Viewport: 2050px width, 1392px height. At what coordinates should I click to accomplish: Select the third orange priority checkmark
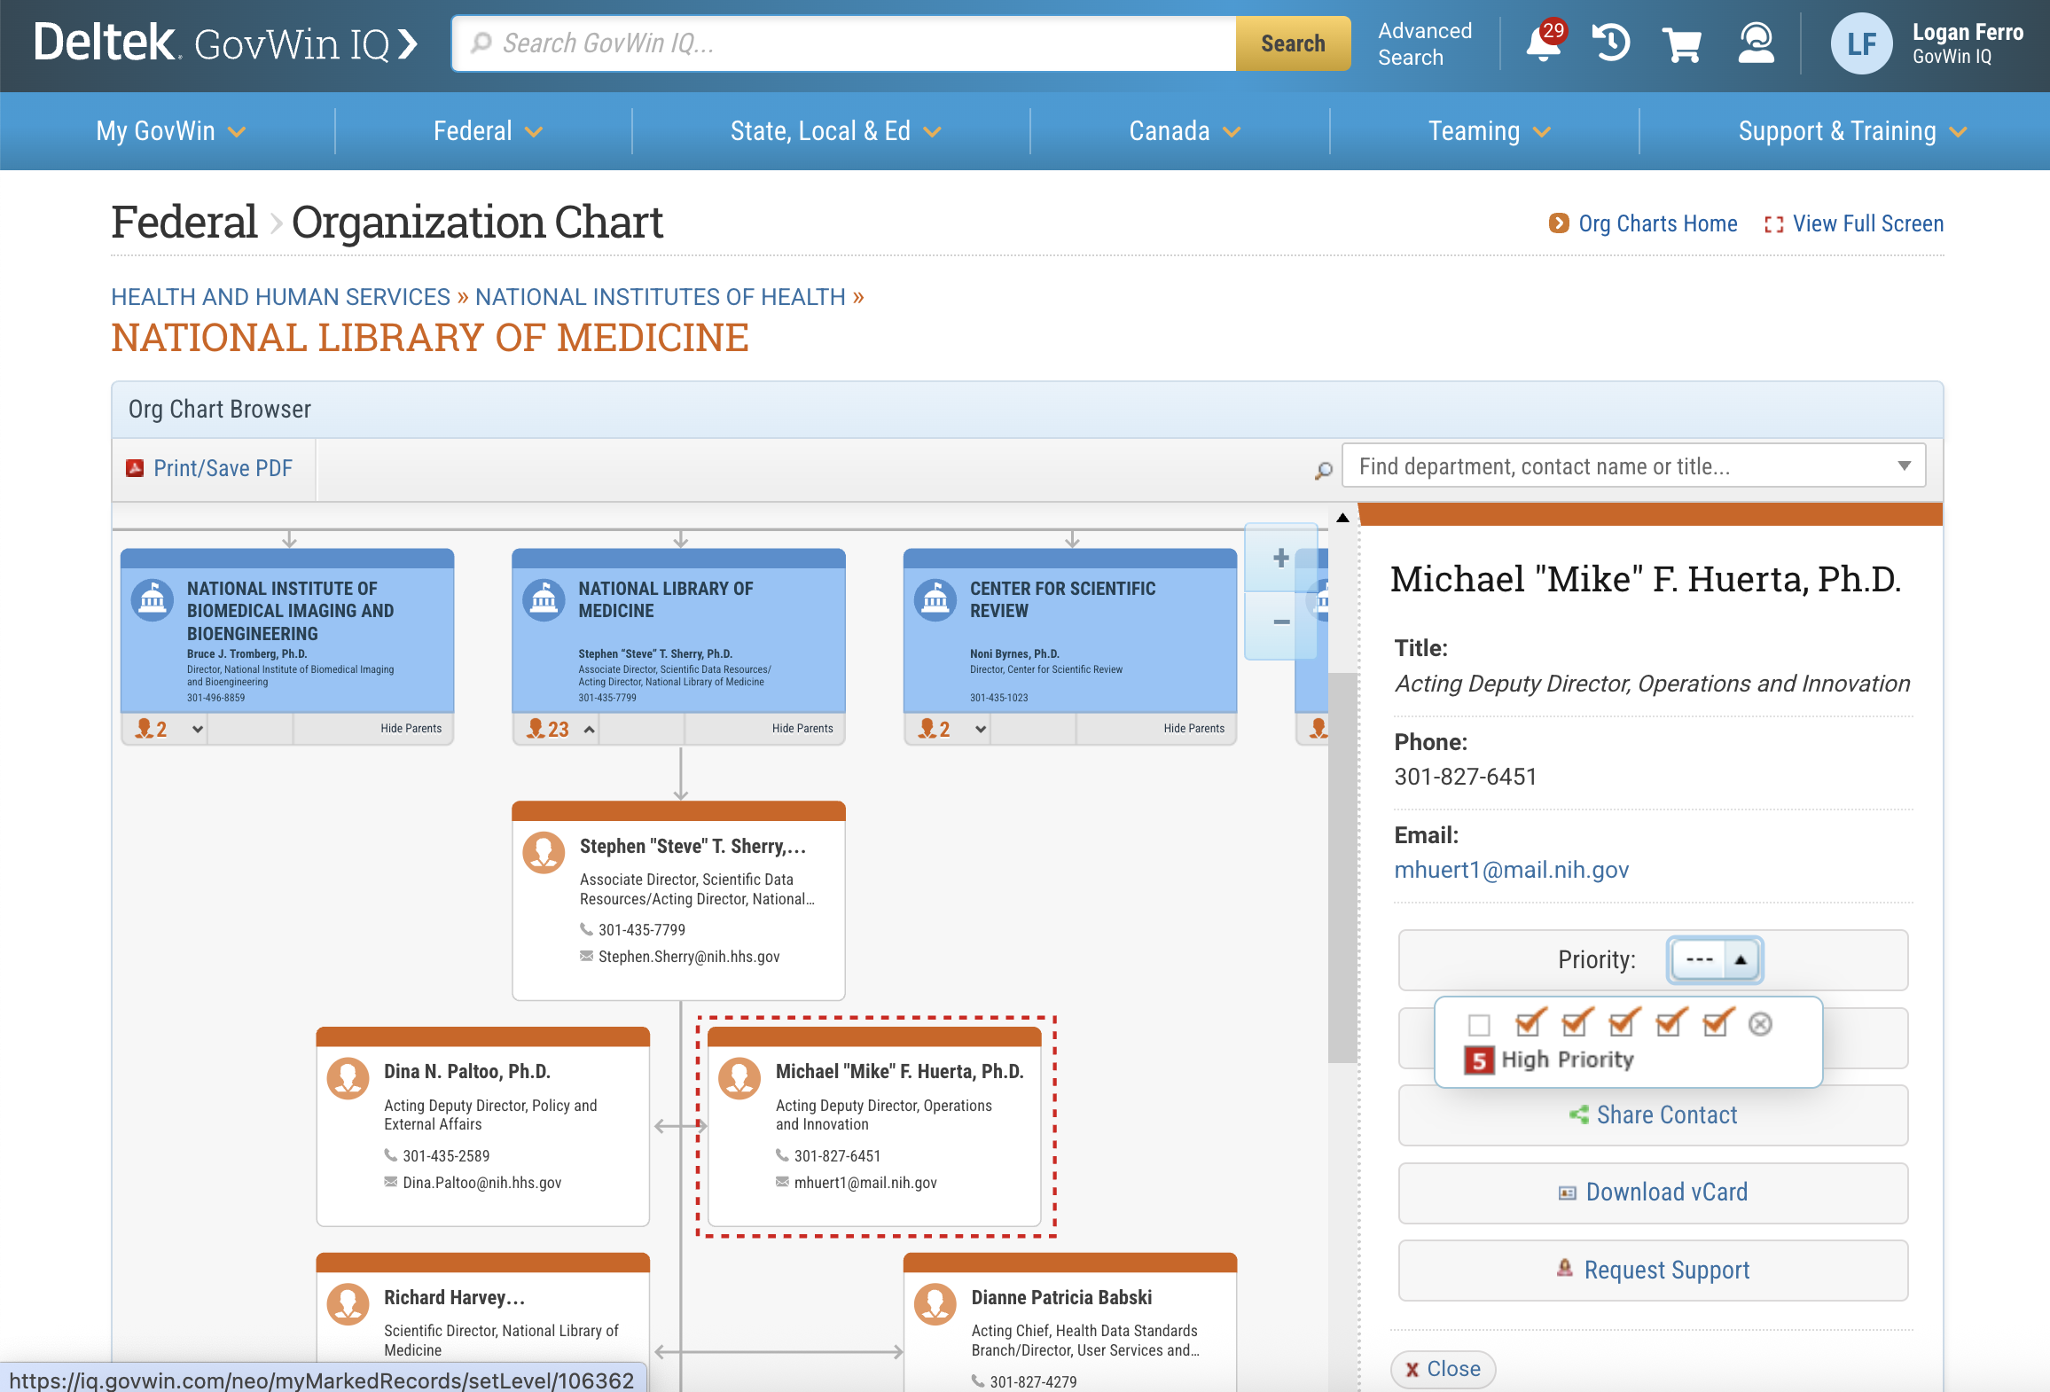[x=1624, y=1022]
